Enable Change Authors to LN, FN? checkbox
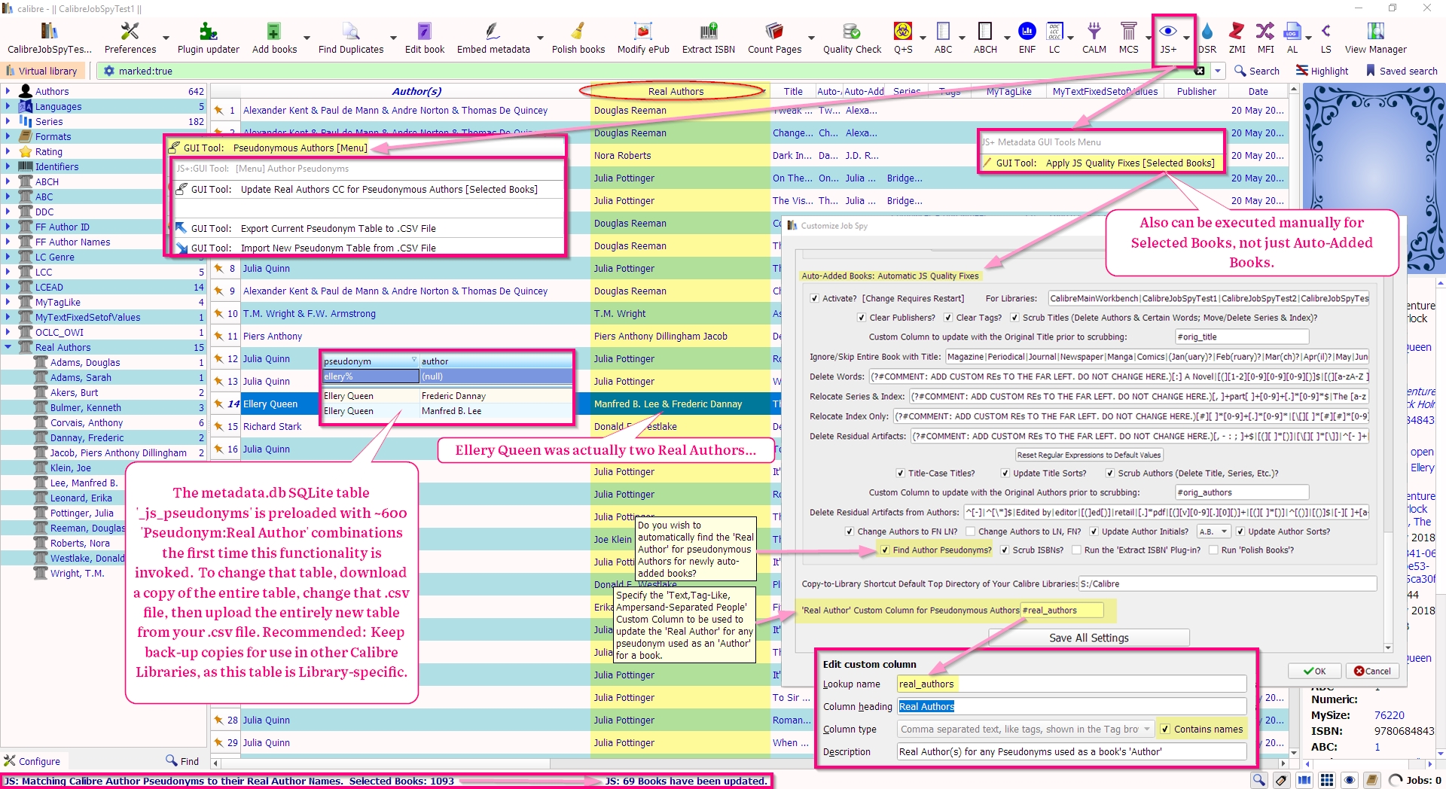The image size is (1446, 789). (971, 532)
